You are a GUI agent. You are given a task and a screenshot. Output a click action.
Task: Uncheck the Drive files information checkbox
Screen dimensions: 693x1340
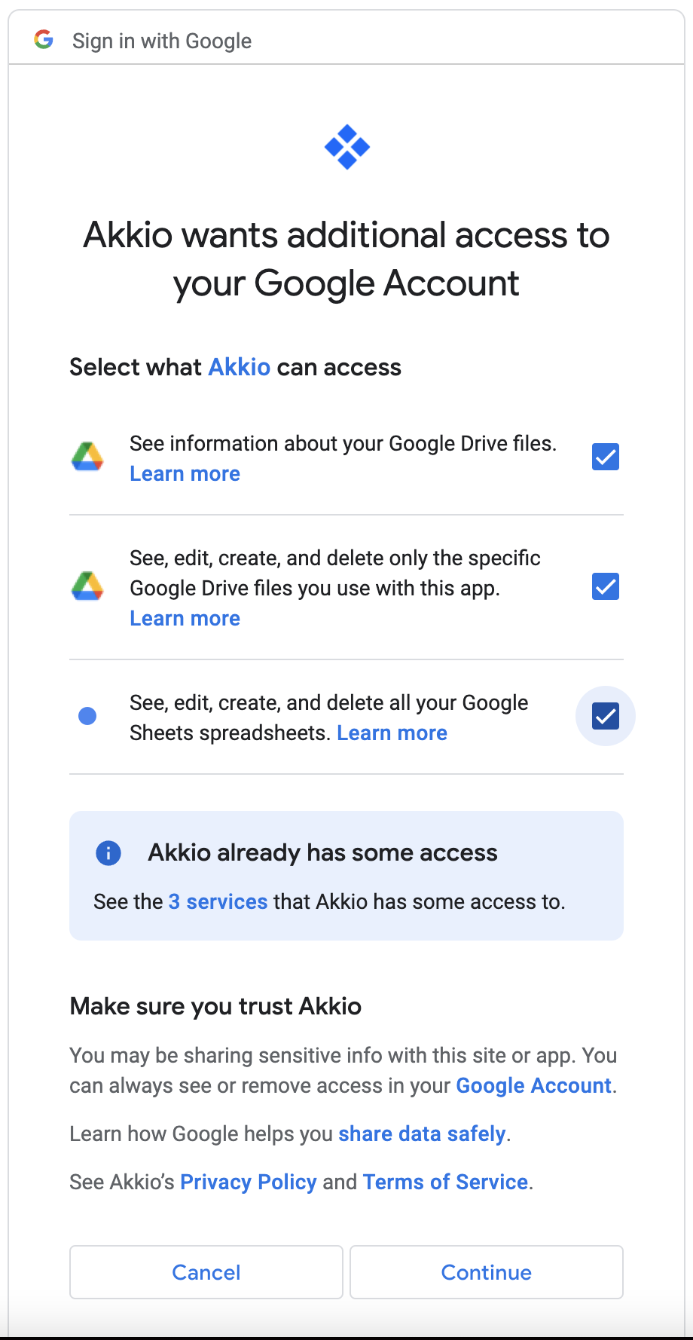tap(606, 457)
